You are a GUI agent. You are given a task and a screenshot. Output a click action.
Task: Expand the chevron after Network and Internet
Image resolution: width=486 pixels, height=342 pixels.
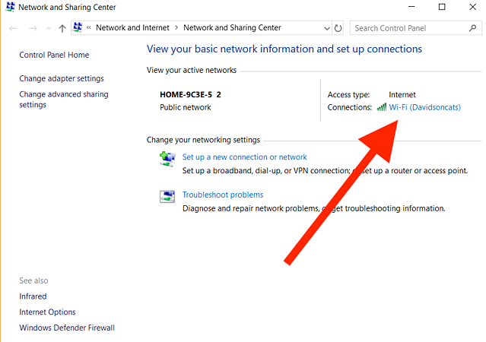click(x=176, y=28)
